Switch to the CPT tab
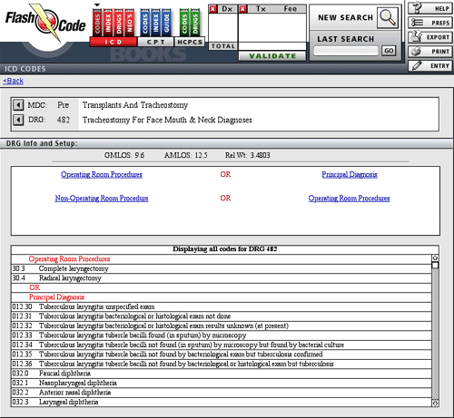454x418 pixels. click(155, 42)
